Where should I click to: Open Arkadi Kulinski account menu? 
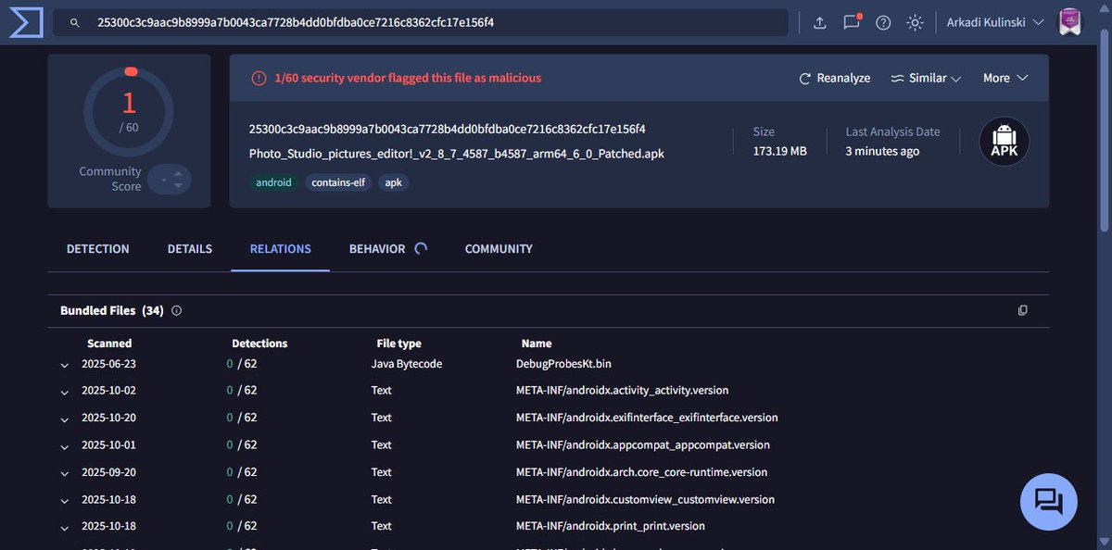pyautogui.click(x=995, y=22)
